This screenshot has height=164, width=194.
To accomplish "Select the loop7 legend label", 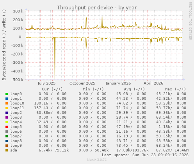I will click(x=16, y=136).
